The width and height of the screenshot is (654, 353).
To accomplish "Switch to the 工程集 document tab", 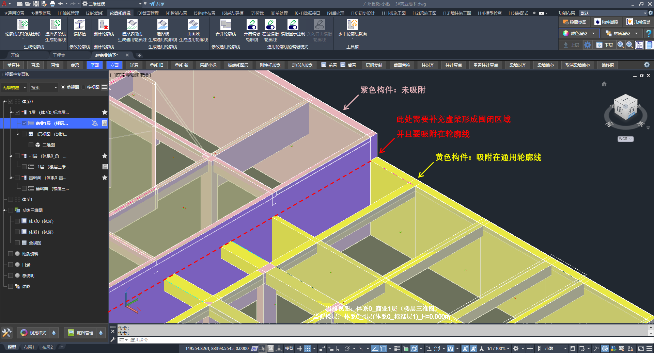I will (59, 55).
